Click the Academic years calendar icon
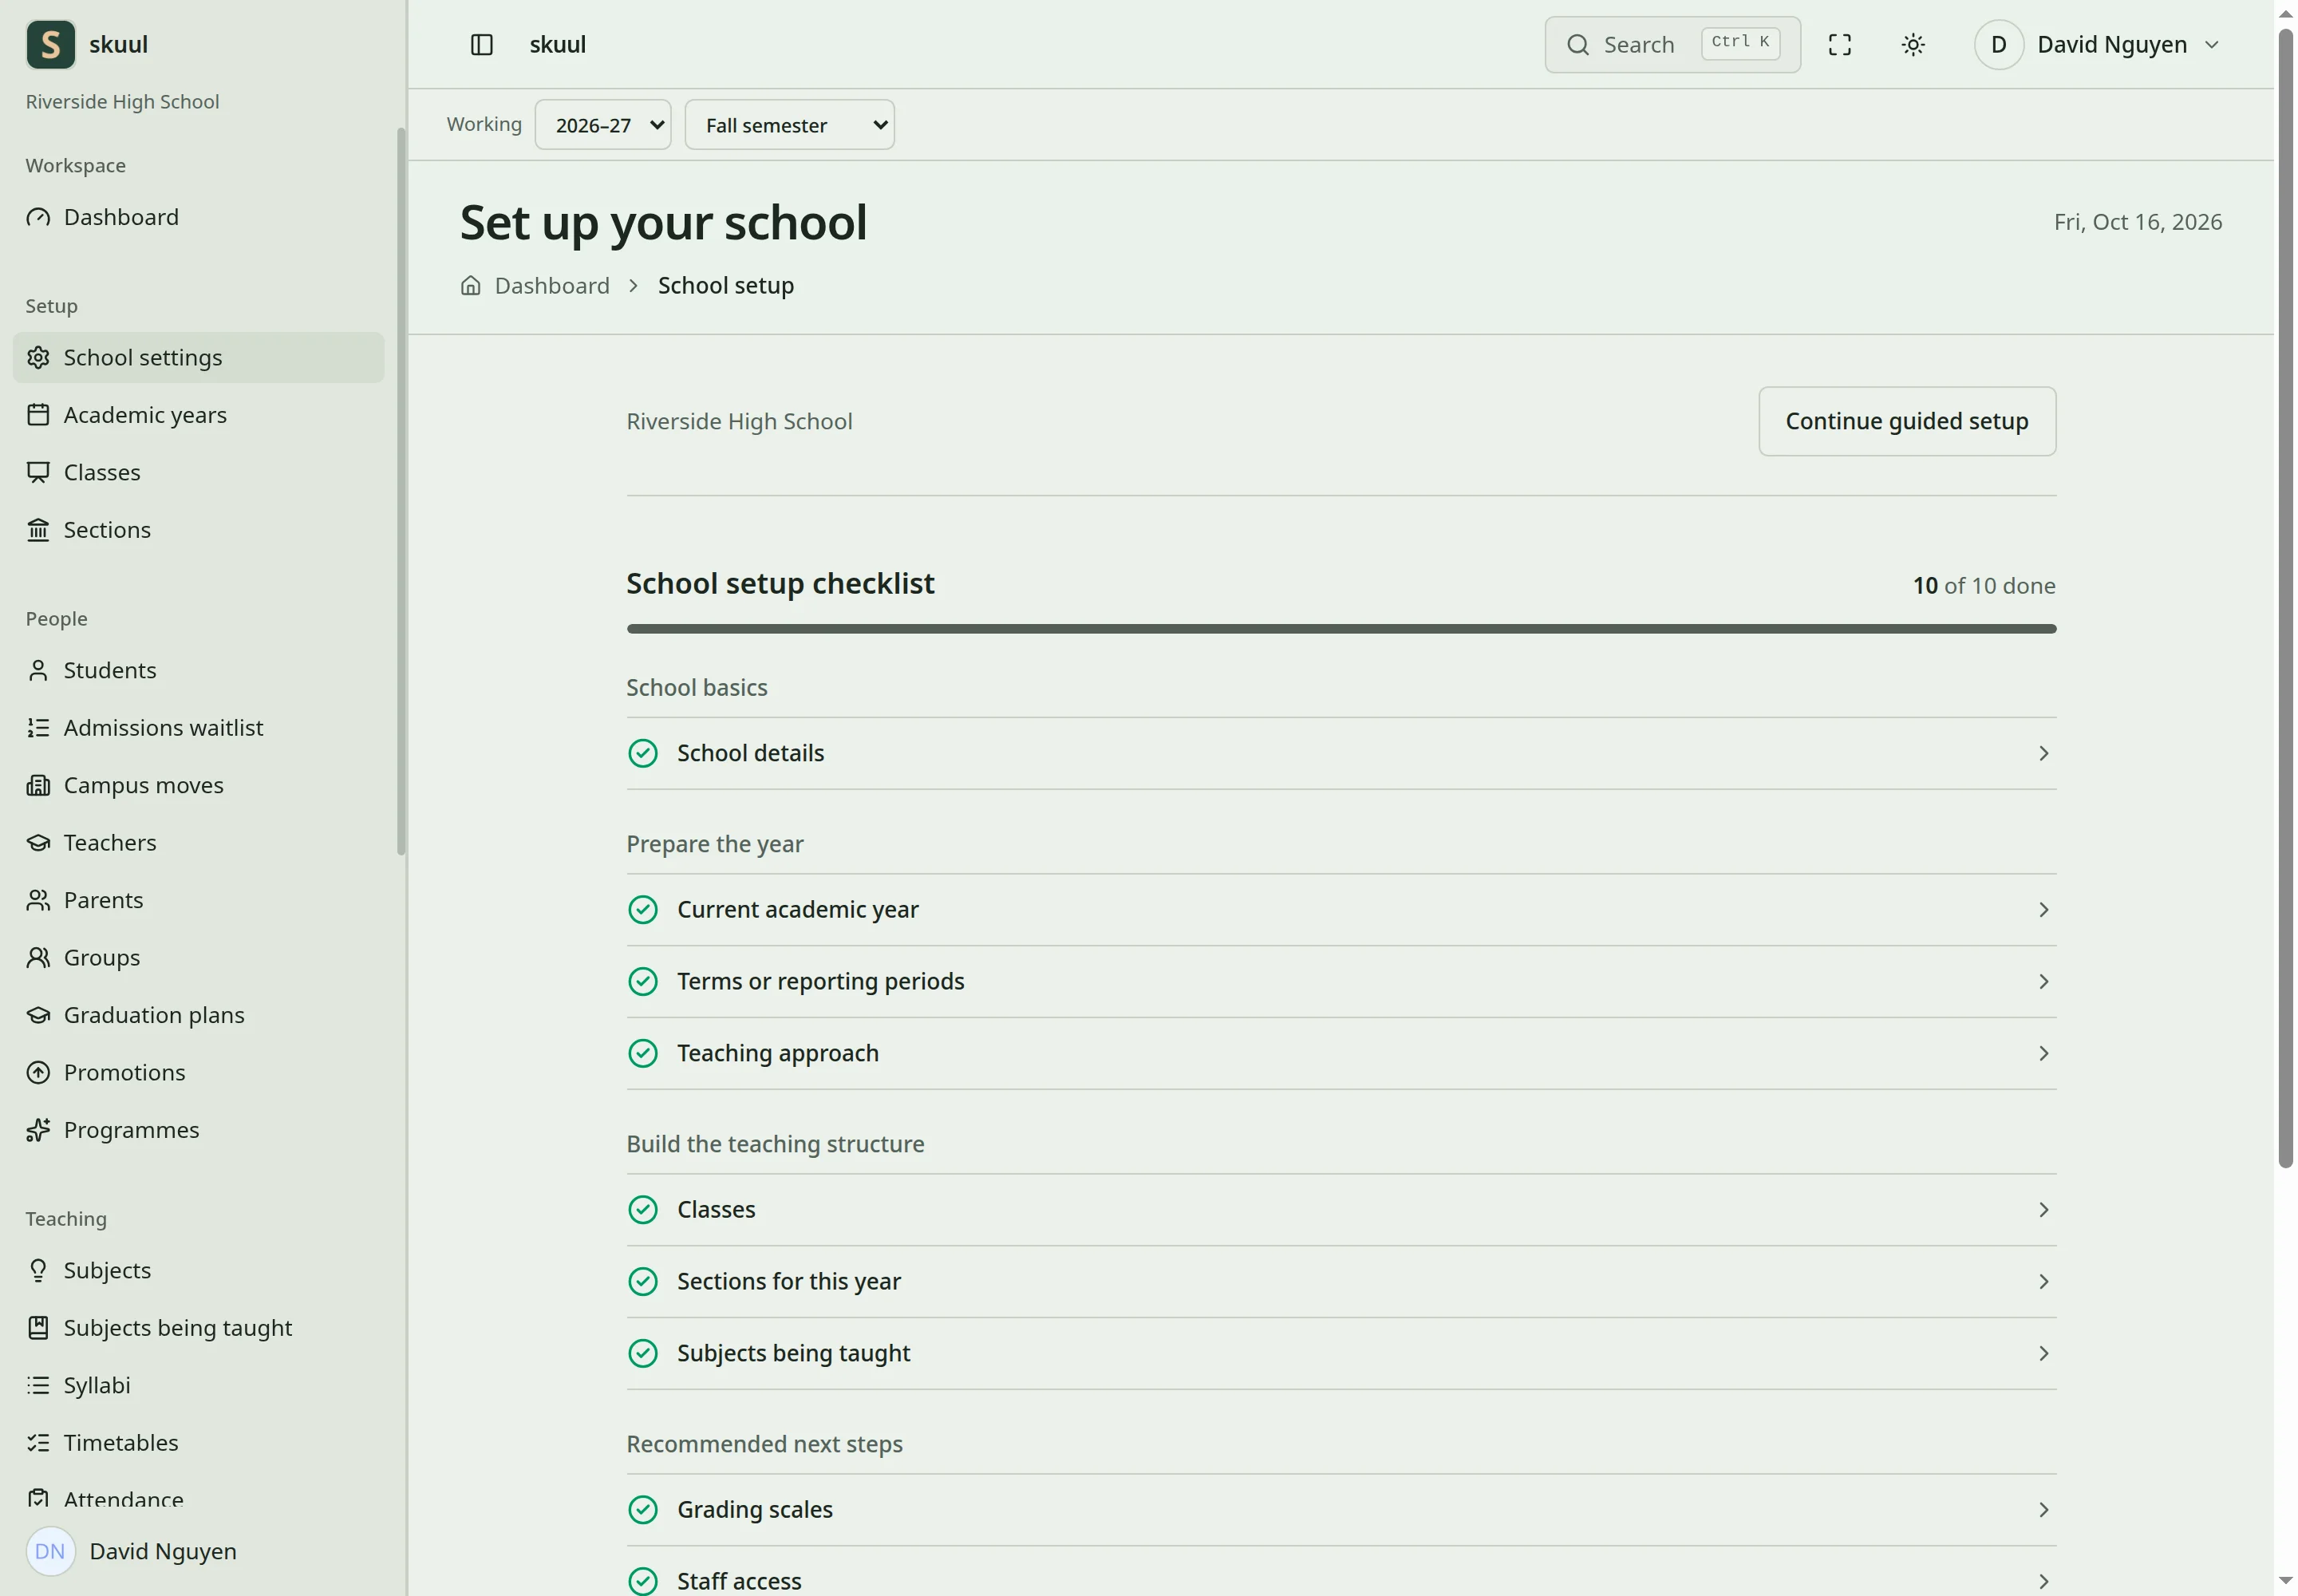Viewport: 2298px width, 1596px height. click(38, 415)
